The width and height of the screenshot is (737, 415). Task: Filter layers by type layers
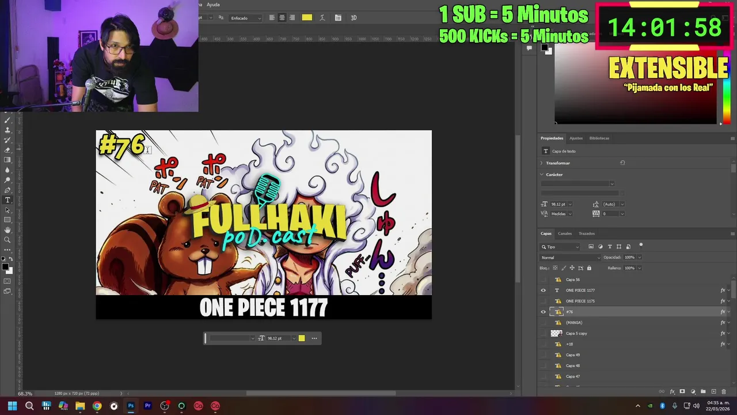coord(610,247)
